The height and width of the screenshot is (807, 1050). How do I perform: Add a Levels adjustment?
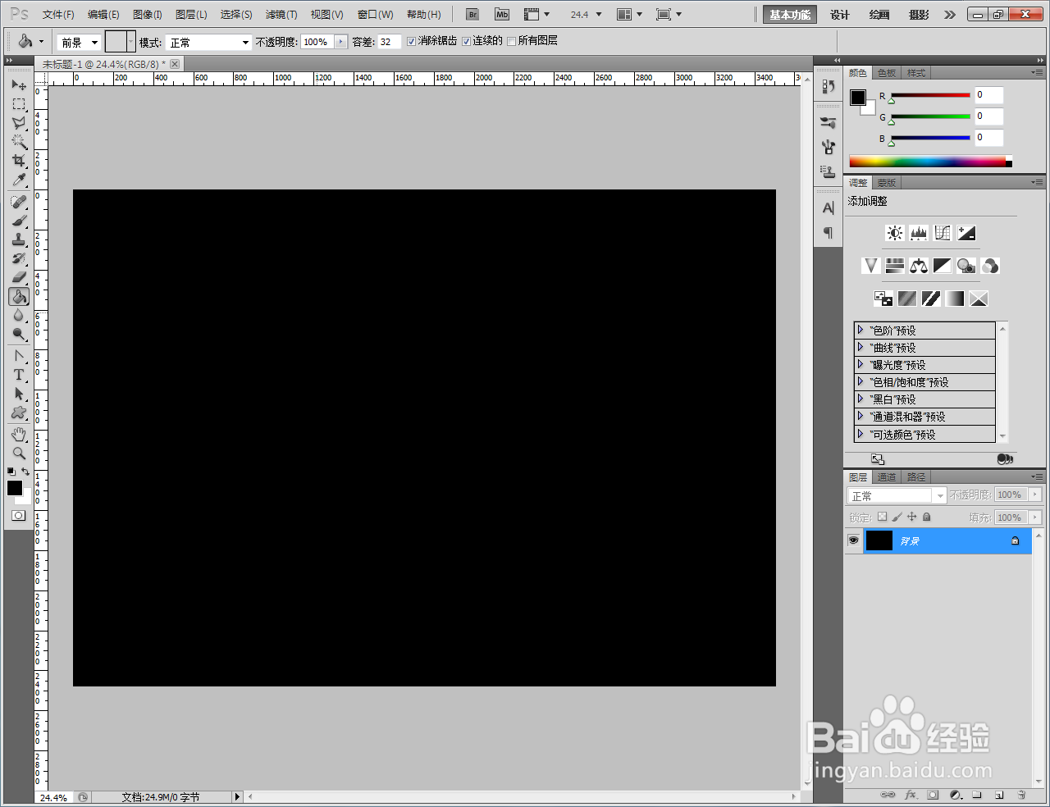click(x=919, y=233)
